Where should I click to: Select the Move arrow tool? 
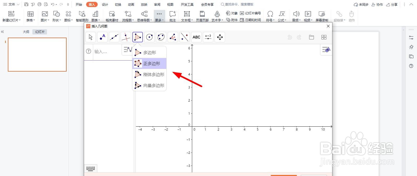click(x=91, y=37)
